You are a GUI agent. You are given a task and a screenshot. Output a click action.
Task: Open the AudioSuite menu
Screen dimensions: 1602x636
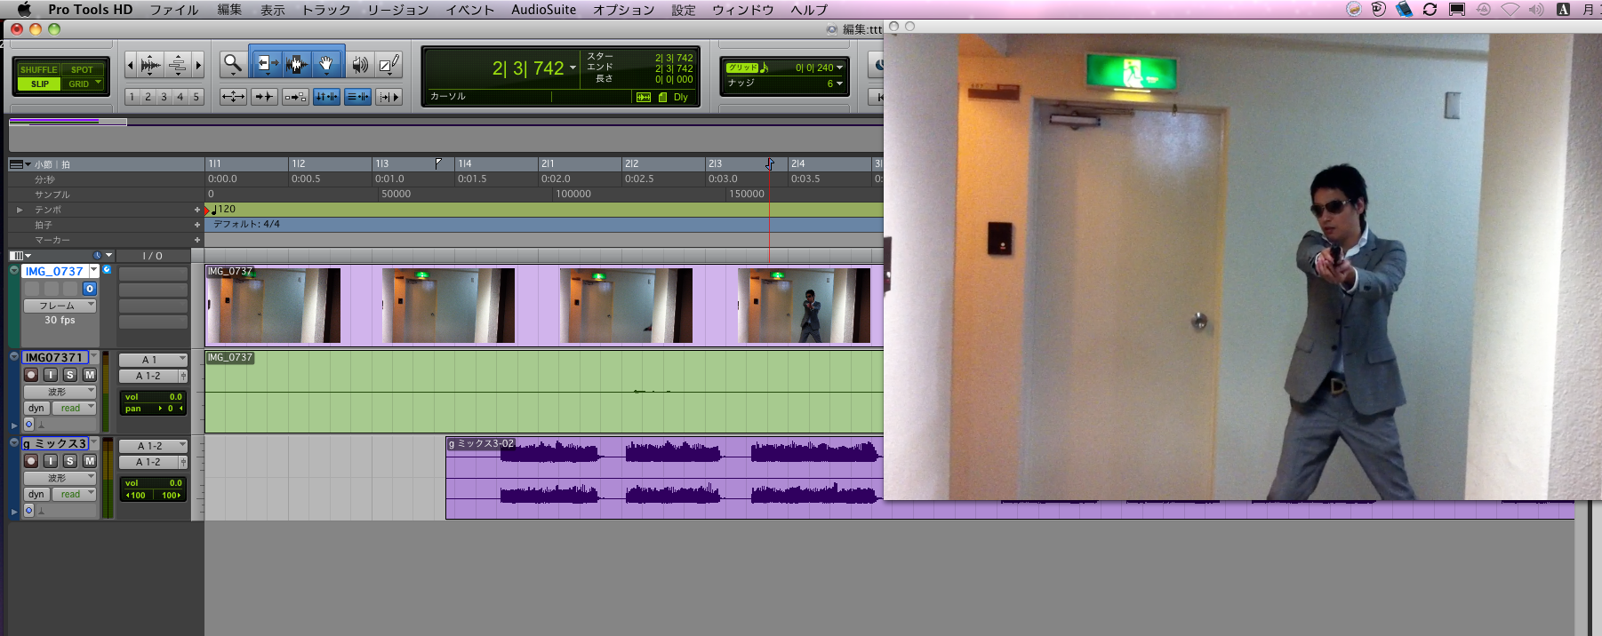[543, 10]
